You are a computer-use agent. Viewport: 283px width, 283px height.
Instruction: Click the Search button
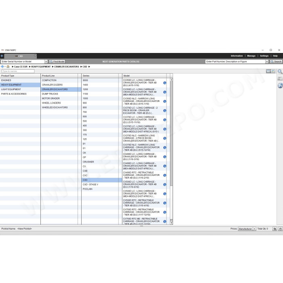(276, 62)
